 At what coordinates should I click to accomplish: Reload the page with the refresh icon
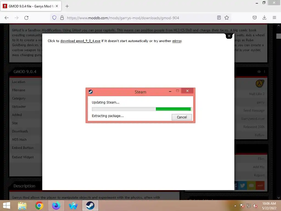click(x=26, y=18)
